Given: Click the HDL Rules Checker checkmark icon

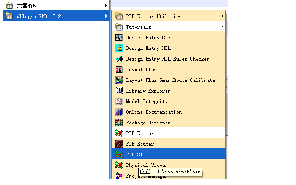Looking at the screenshot, I should click(x=119, y=59).
